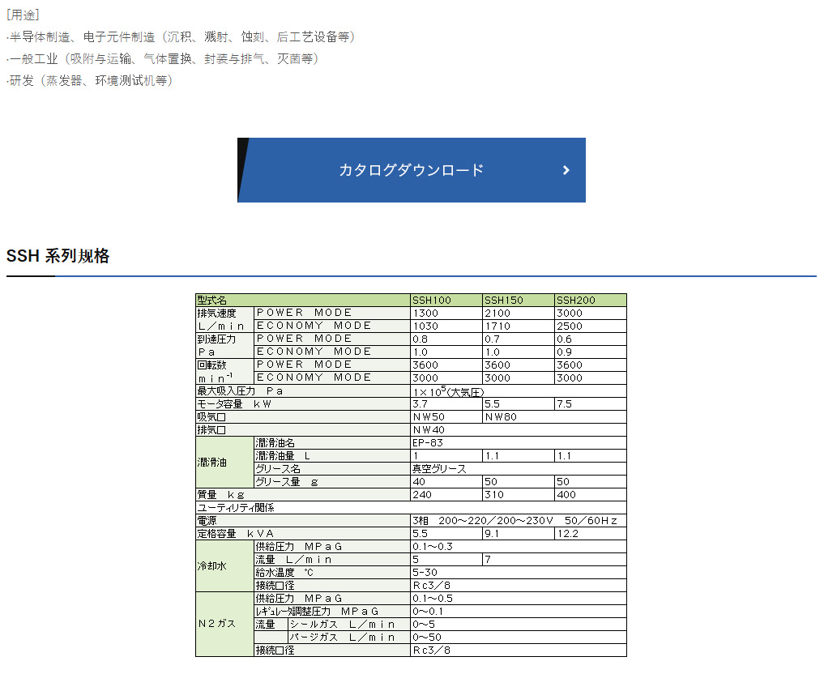Viewport: 824px width, 691px height.
Task: Click the 研发 application line
Action: (x=90, y=80)
